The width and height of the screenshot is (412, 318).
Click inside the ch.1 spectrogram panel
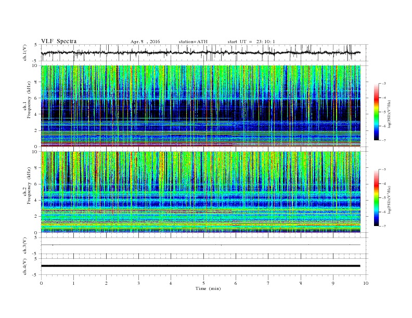(x=201, y=106)
